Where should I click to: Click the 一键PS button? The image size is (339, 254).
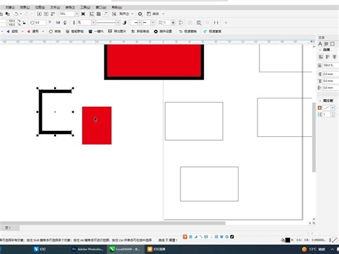[96, 31]
